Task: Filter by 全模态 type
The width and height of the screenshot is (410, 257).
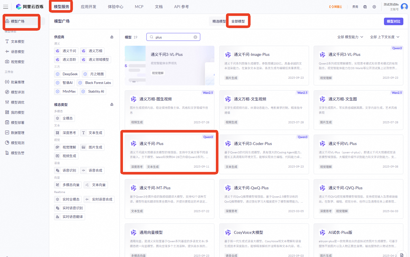Action: point(65,118)
